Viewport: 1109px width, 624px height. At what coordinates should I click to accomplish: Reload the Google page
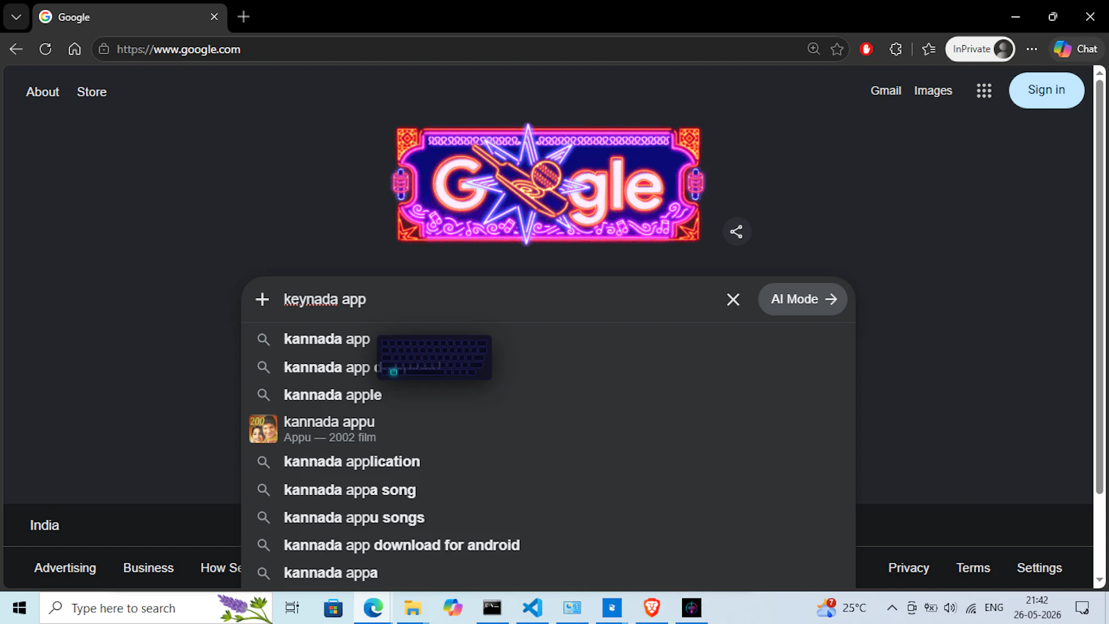coord(46,49)
